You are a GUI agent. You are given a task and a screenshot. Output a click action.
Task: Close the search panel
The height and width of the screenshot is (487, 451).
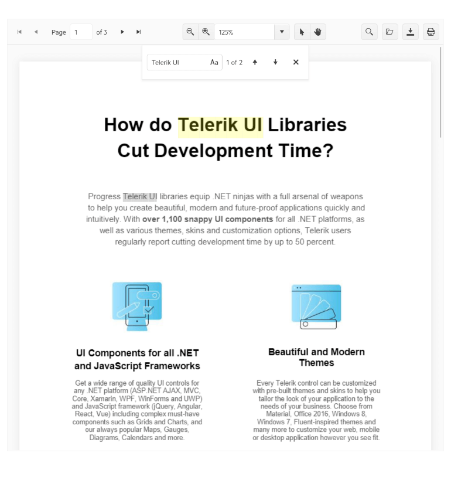296,63
